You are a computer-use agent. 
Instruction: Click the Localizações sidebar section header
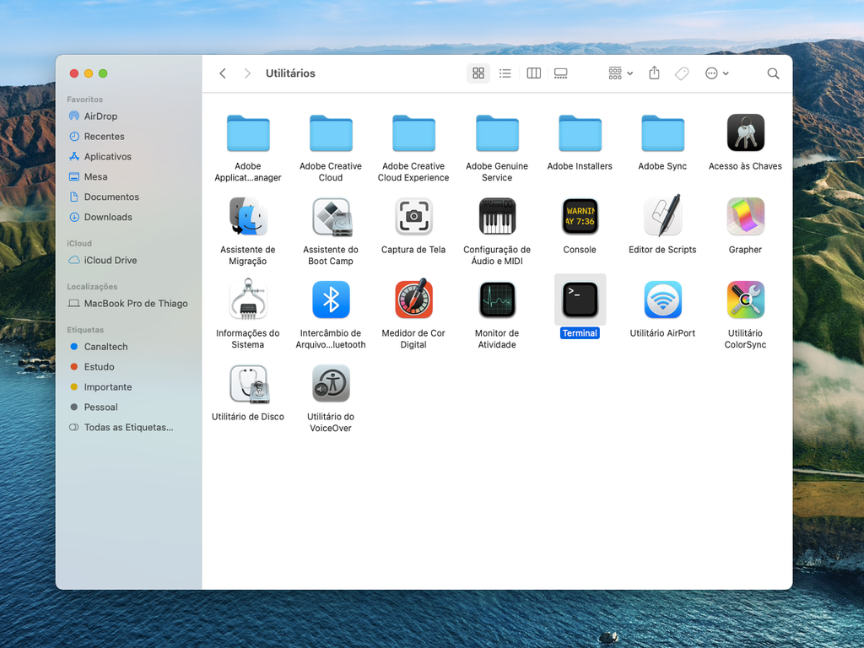click(92, 287)
